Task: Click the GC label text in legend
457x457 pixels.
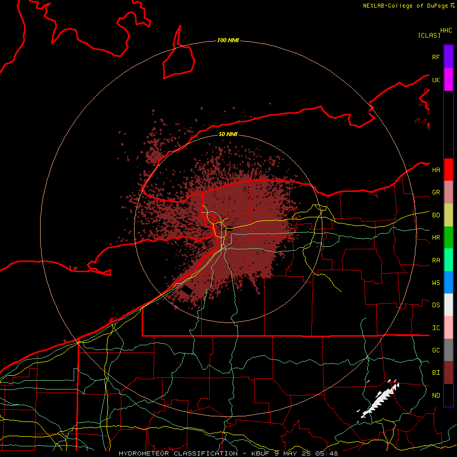Action: click(x=436, y=350)
